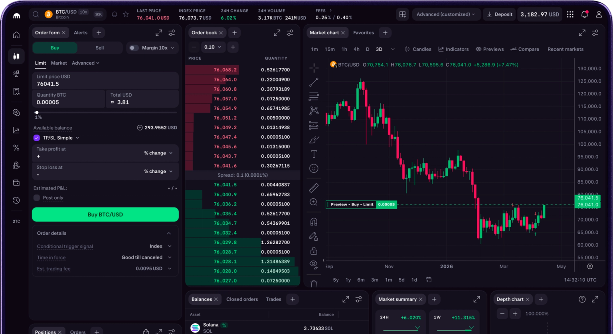Select the ruler measure tool
This screenshot has width=613, height=334.
pos(314,188)
